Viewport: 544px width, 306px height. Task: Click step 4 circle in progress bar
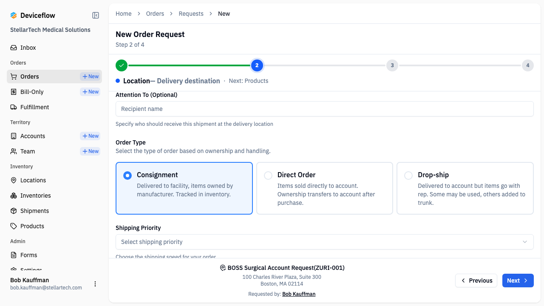click(528, 65)
